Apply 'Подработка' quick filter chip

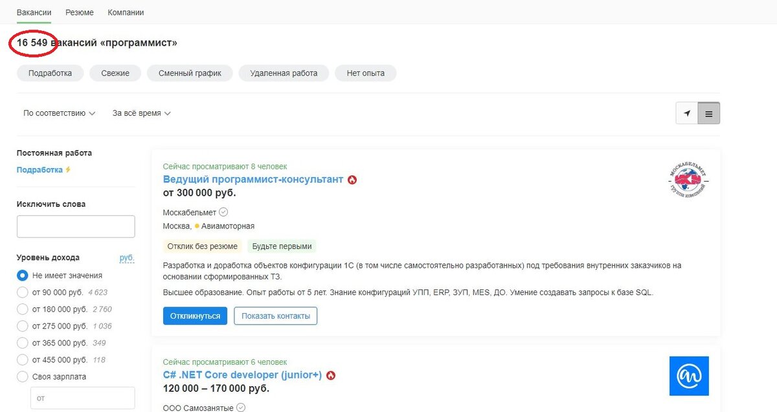coord(50,73)
